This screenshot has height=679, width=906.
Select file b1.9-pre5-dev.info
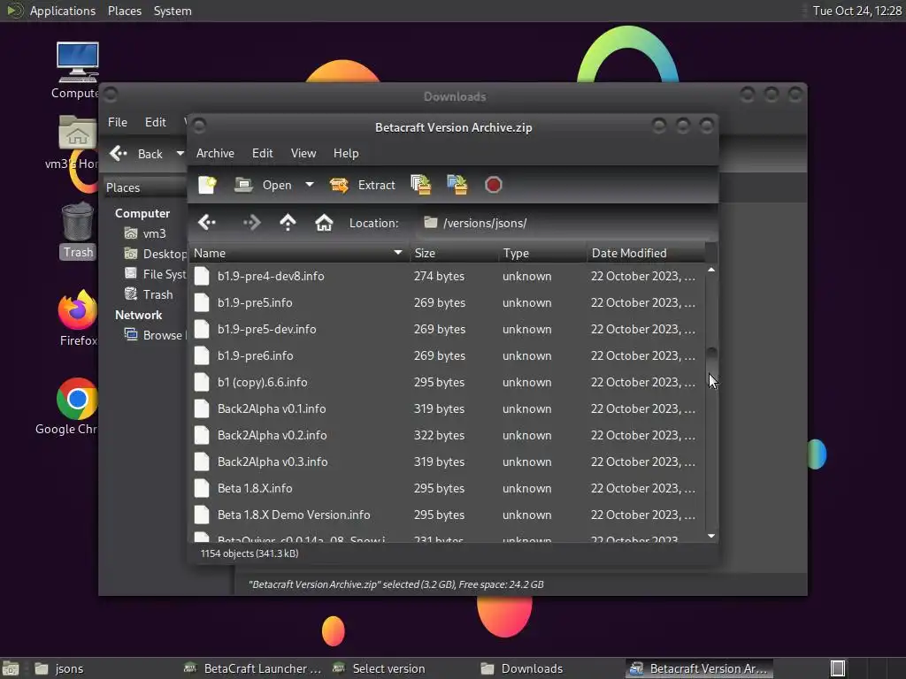click(447, 329)
